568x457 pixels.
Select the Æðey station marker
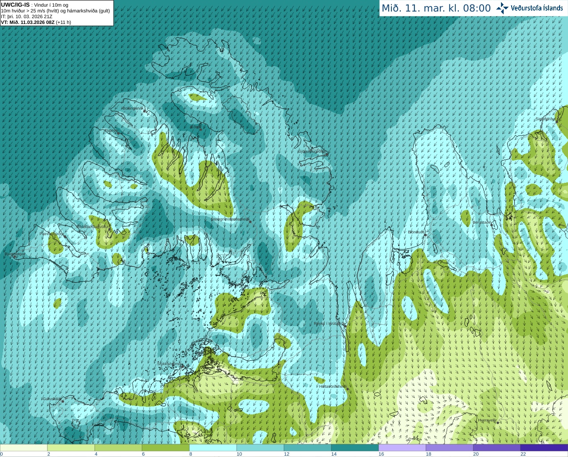201,130
